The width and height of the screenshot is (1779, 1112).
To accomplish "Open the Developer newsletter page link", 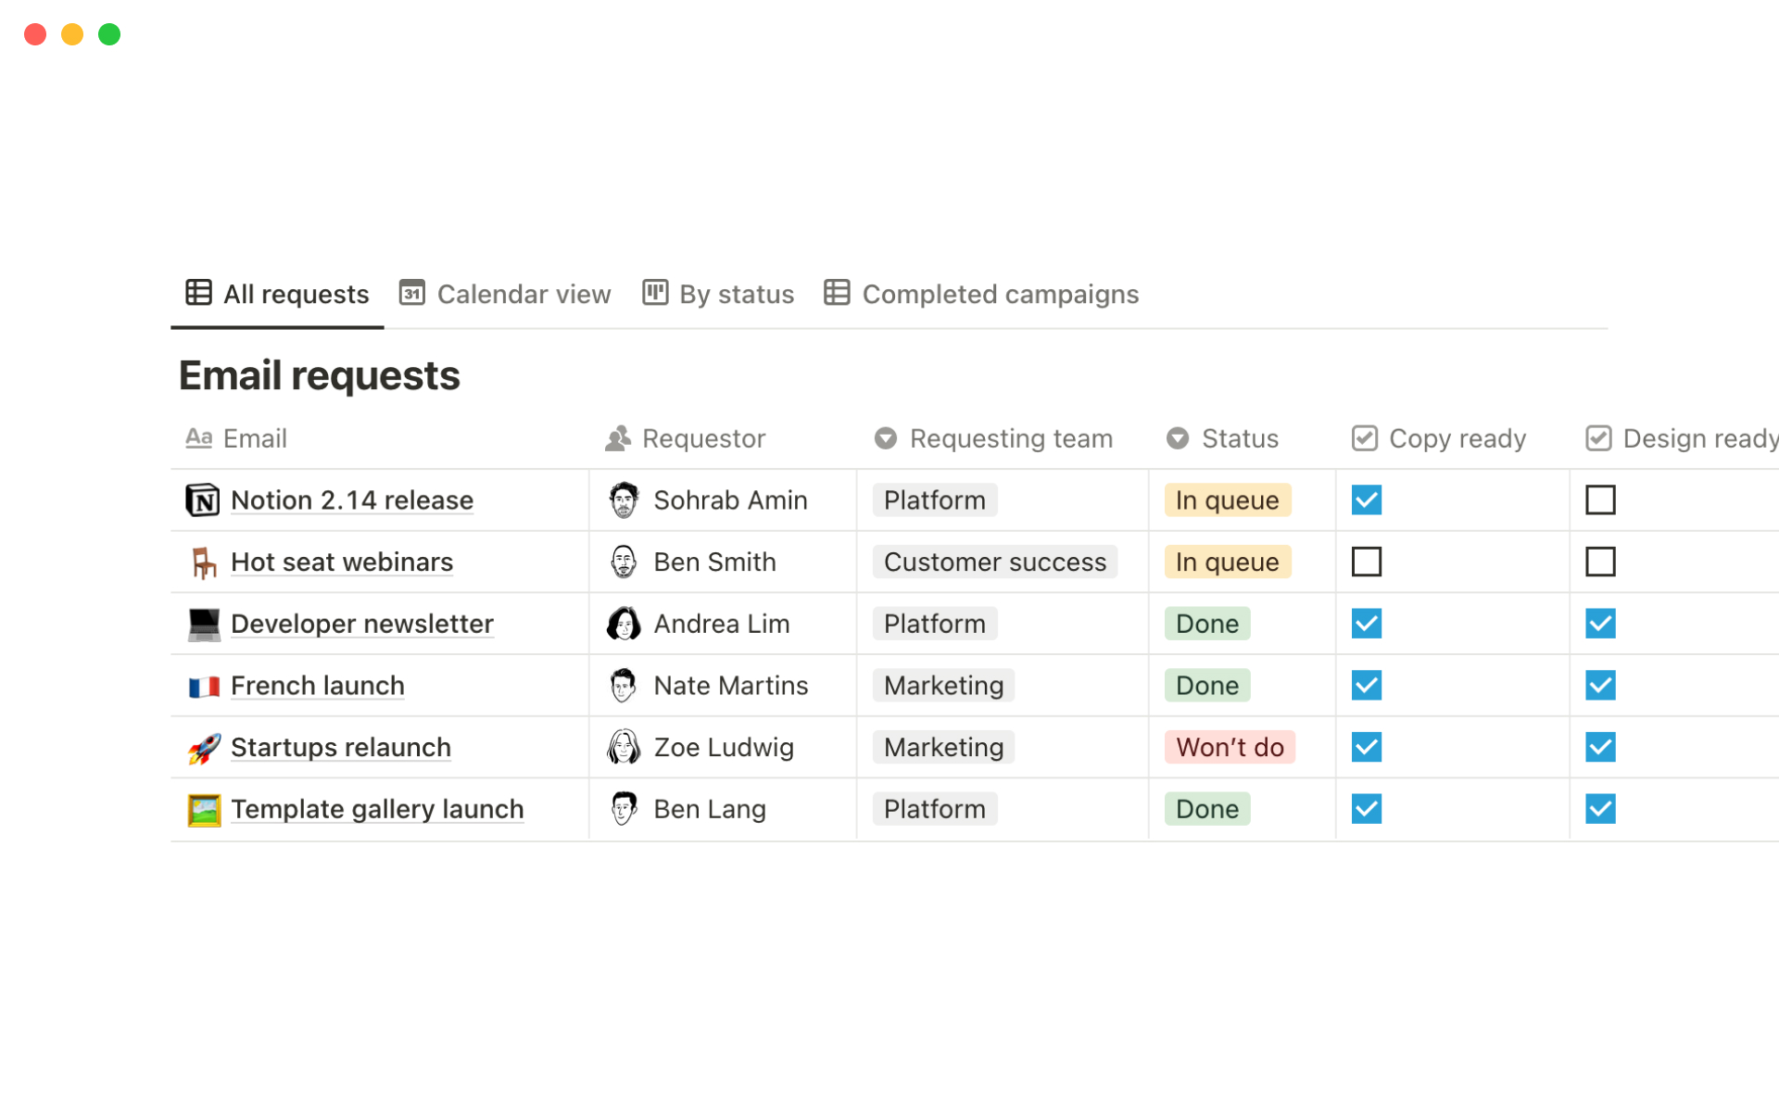I will (x=361, y=624).
